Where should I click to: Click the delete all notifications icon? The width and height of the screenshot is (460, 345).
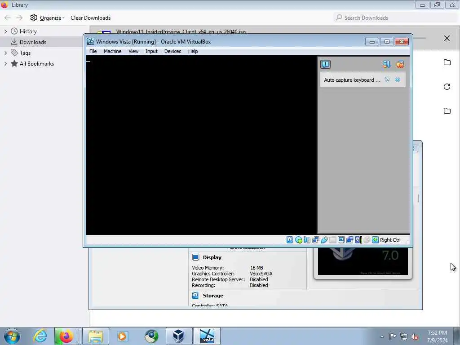click(x=400, y=64)
